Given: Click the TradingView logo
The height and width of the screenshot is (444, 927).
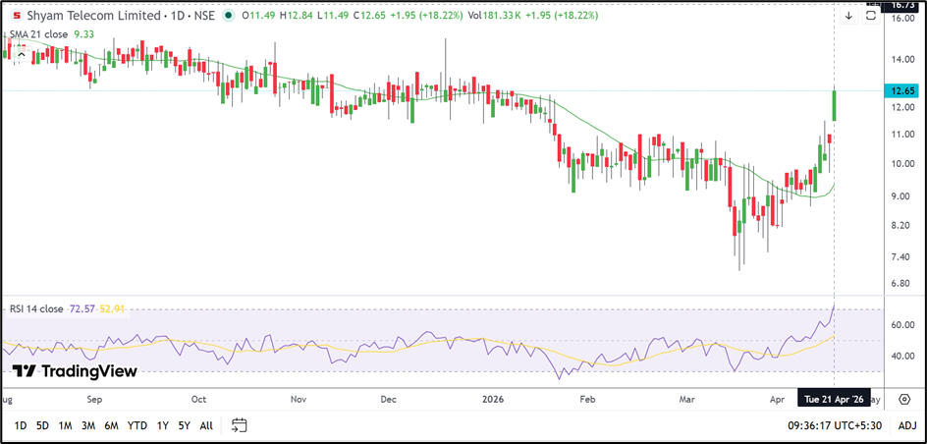Looking at the screenshot, I should (x=74, y=371).
